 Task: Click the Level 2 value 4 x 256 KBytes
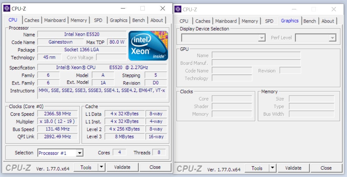tap(125, 129)
